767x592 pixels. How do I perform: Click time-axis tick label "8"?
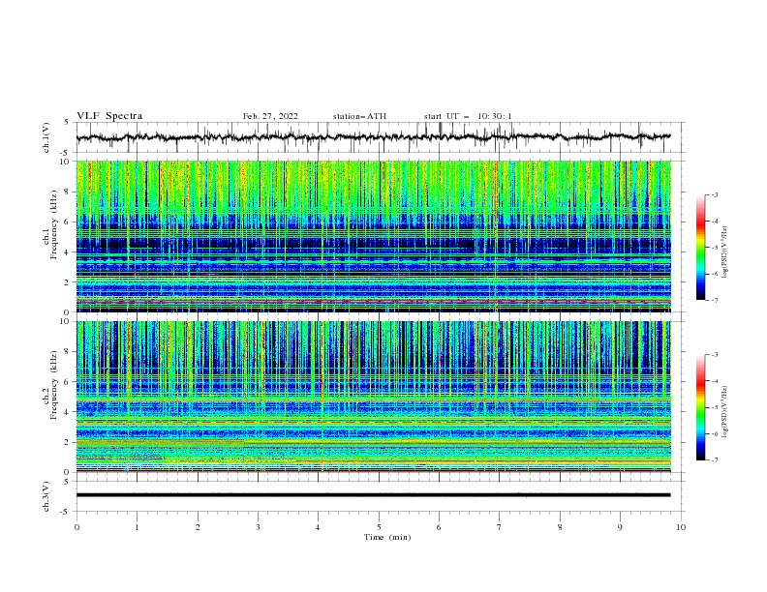(560, 527)
